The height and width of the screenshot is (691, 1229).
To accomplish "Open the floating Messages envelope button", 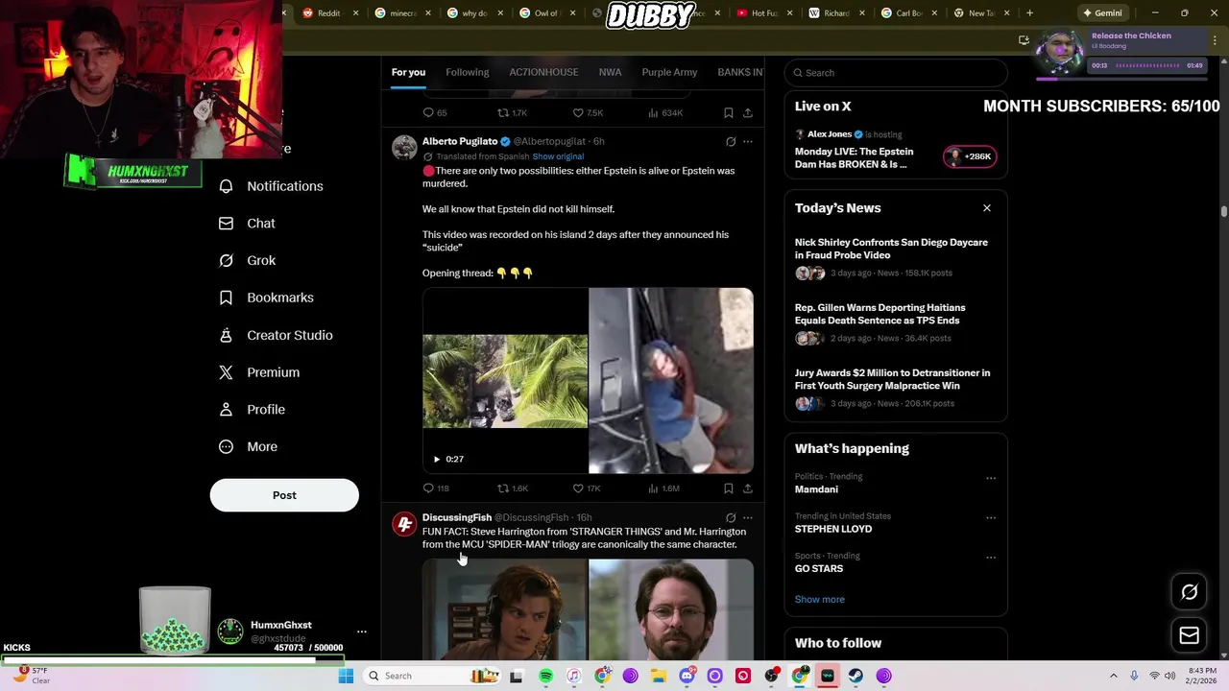I will [1189, 635].
